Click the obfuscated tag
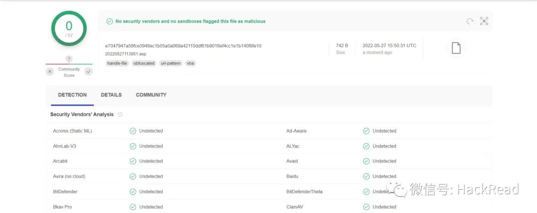 [144, 63]
